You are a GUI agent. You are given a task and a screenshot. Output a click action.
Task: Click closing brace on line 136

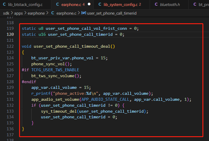(23, 129)
